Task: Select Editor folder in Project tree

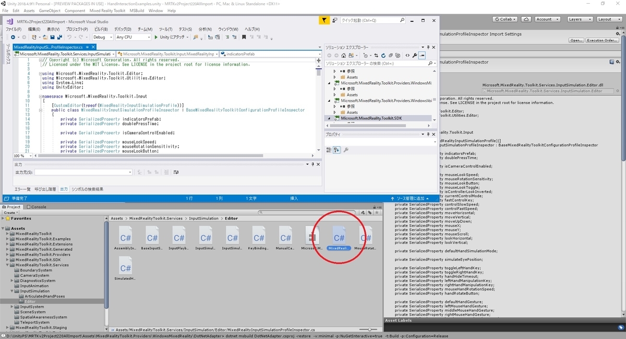Action: [30, 301]
